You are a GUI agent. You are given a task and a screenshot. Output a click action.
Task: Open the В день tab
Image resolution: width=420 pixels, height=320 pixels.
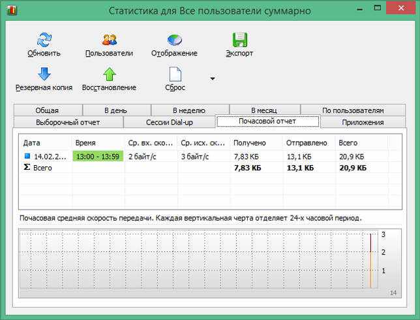(x=117, y=110)
